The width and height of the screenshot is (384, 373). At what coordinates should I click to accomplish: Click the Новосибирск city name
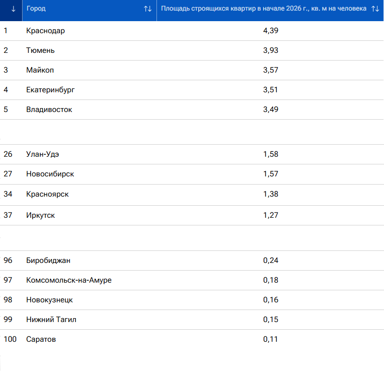pos(50,174)
